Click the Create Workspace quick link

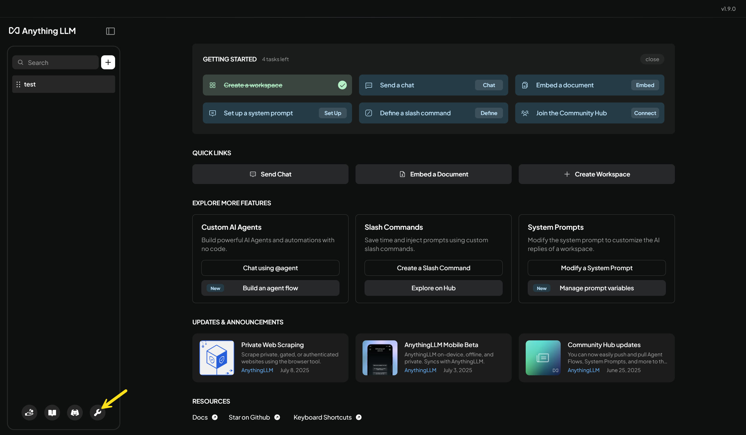[597, 174]
